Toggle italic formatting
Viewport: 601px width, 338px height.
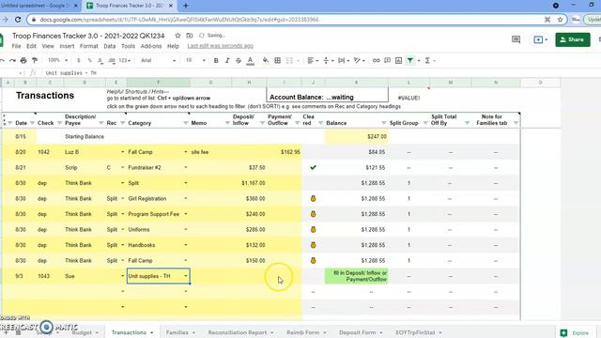(x=227, y=60)
